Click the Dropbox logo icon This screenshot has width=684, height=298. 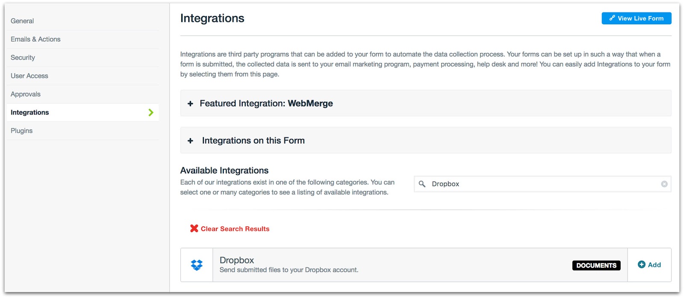coord(197,265)
